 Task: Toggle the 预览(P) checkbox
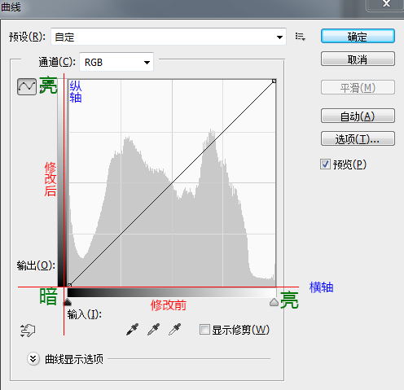[x=325, y=164]
